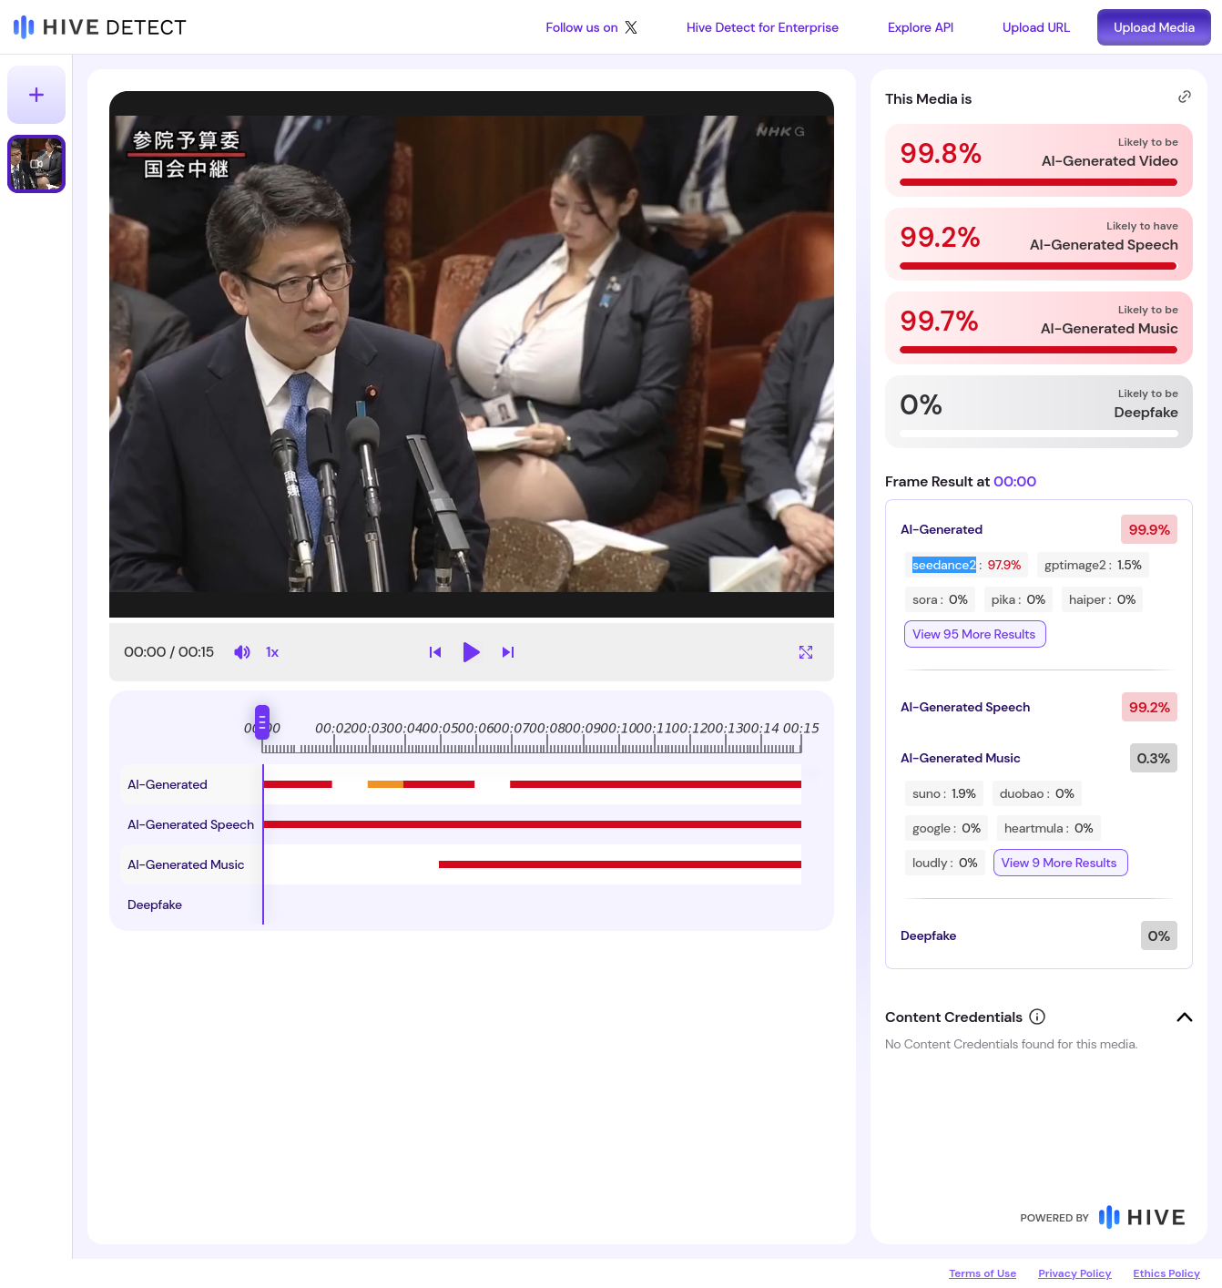1222x1288 pixels.
Task: Open Ethics Policy
Action: pos(1166,1273)
